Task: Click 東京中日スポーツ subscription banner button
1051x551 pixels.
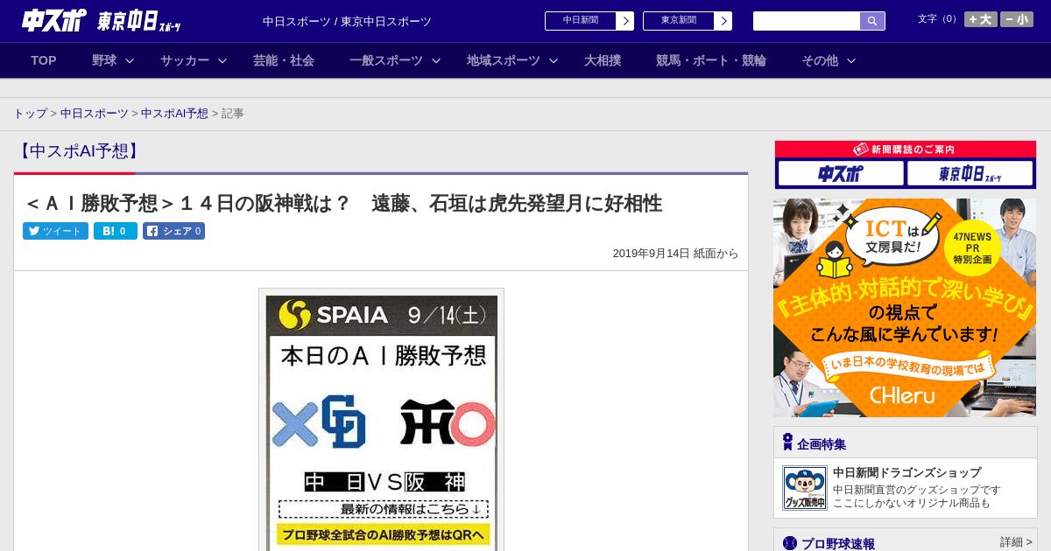Action: (970, 173)
